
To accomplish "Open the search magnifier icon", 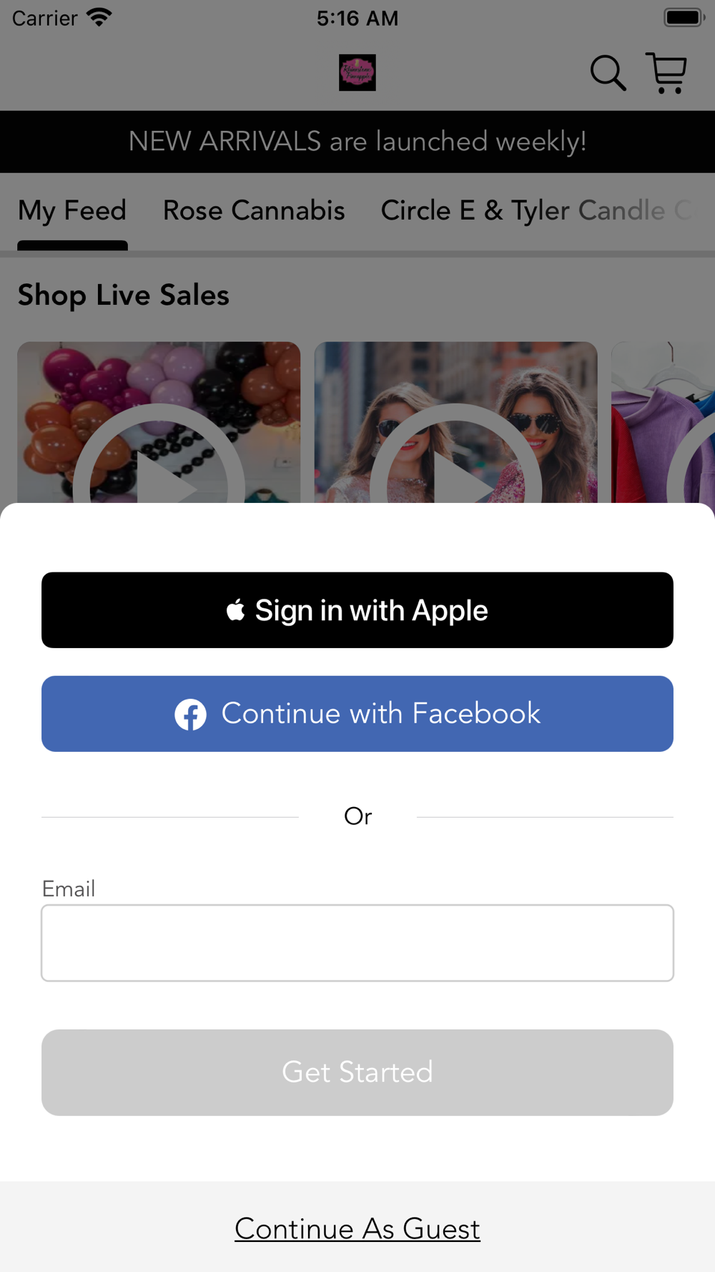I will click(x=608, y=73).
